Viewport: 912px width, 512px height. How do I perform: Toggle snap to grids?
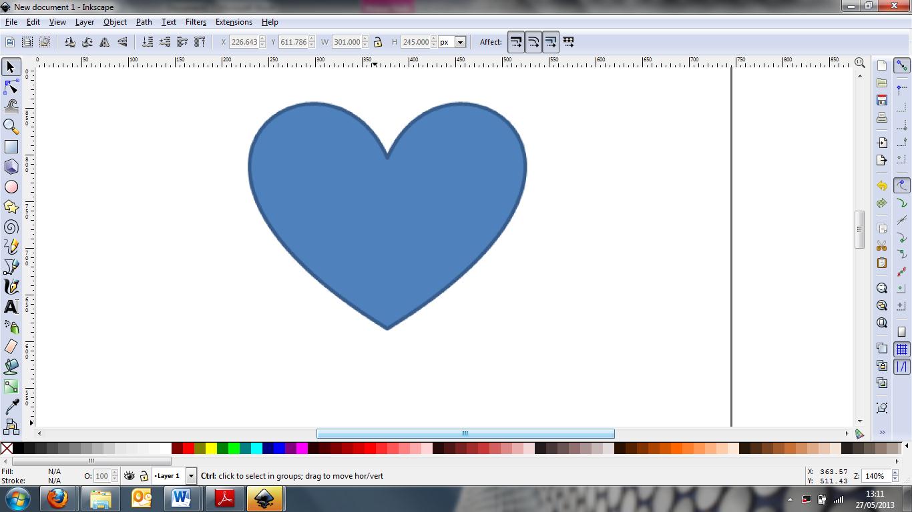902,349
